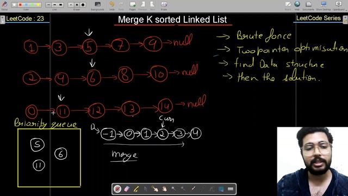Select the Pen tool in stylus palette
The width and height of the screenshot is (348, 196).
117,189
